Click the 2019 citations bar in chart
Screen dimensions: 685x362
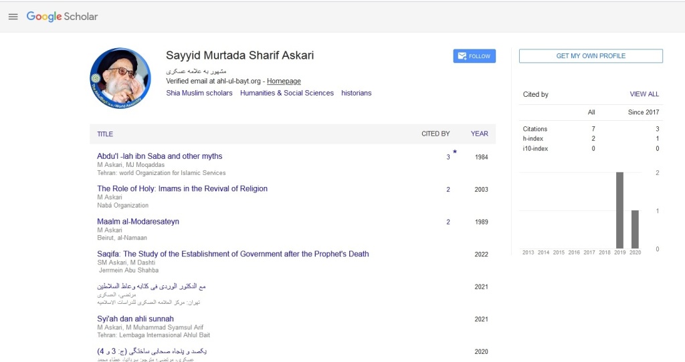(619, 210)
